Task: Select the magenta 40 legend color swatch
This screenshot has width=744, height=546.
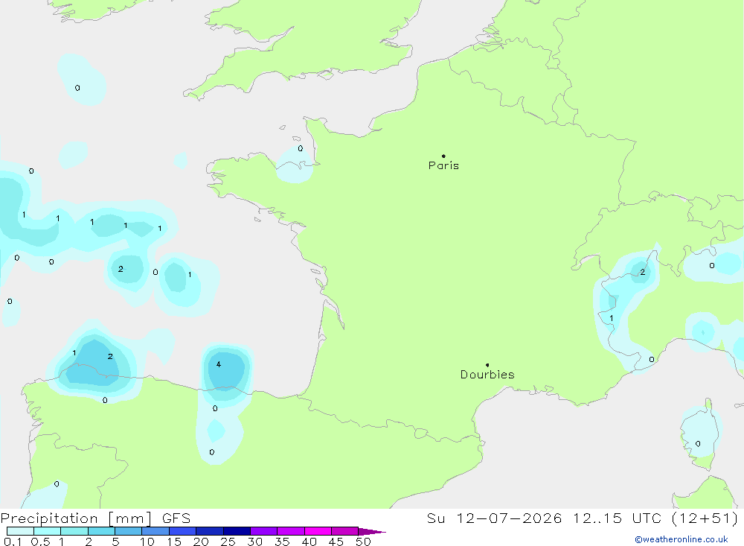Action: (x=318, y=531)
